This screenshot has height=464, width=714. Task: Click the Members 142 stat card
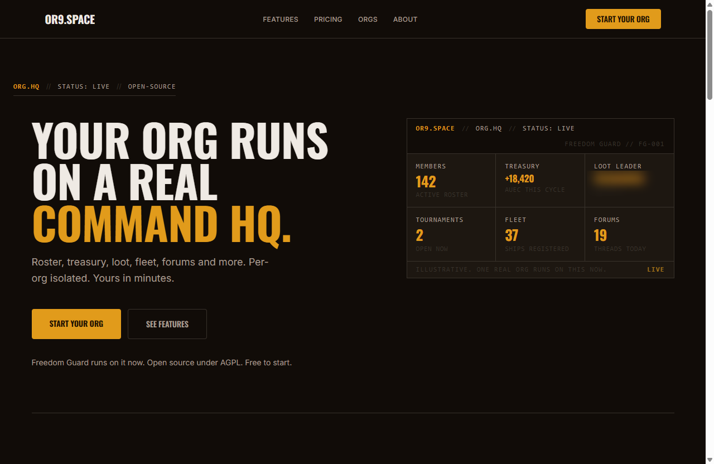click(451, 181)
